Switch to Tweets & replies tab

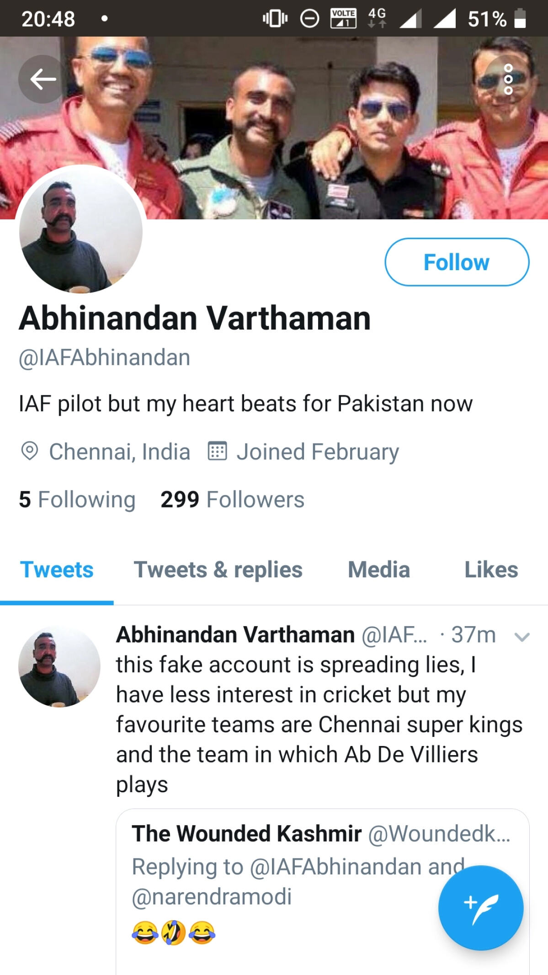pos(218,570)
